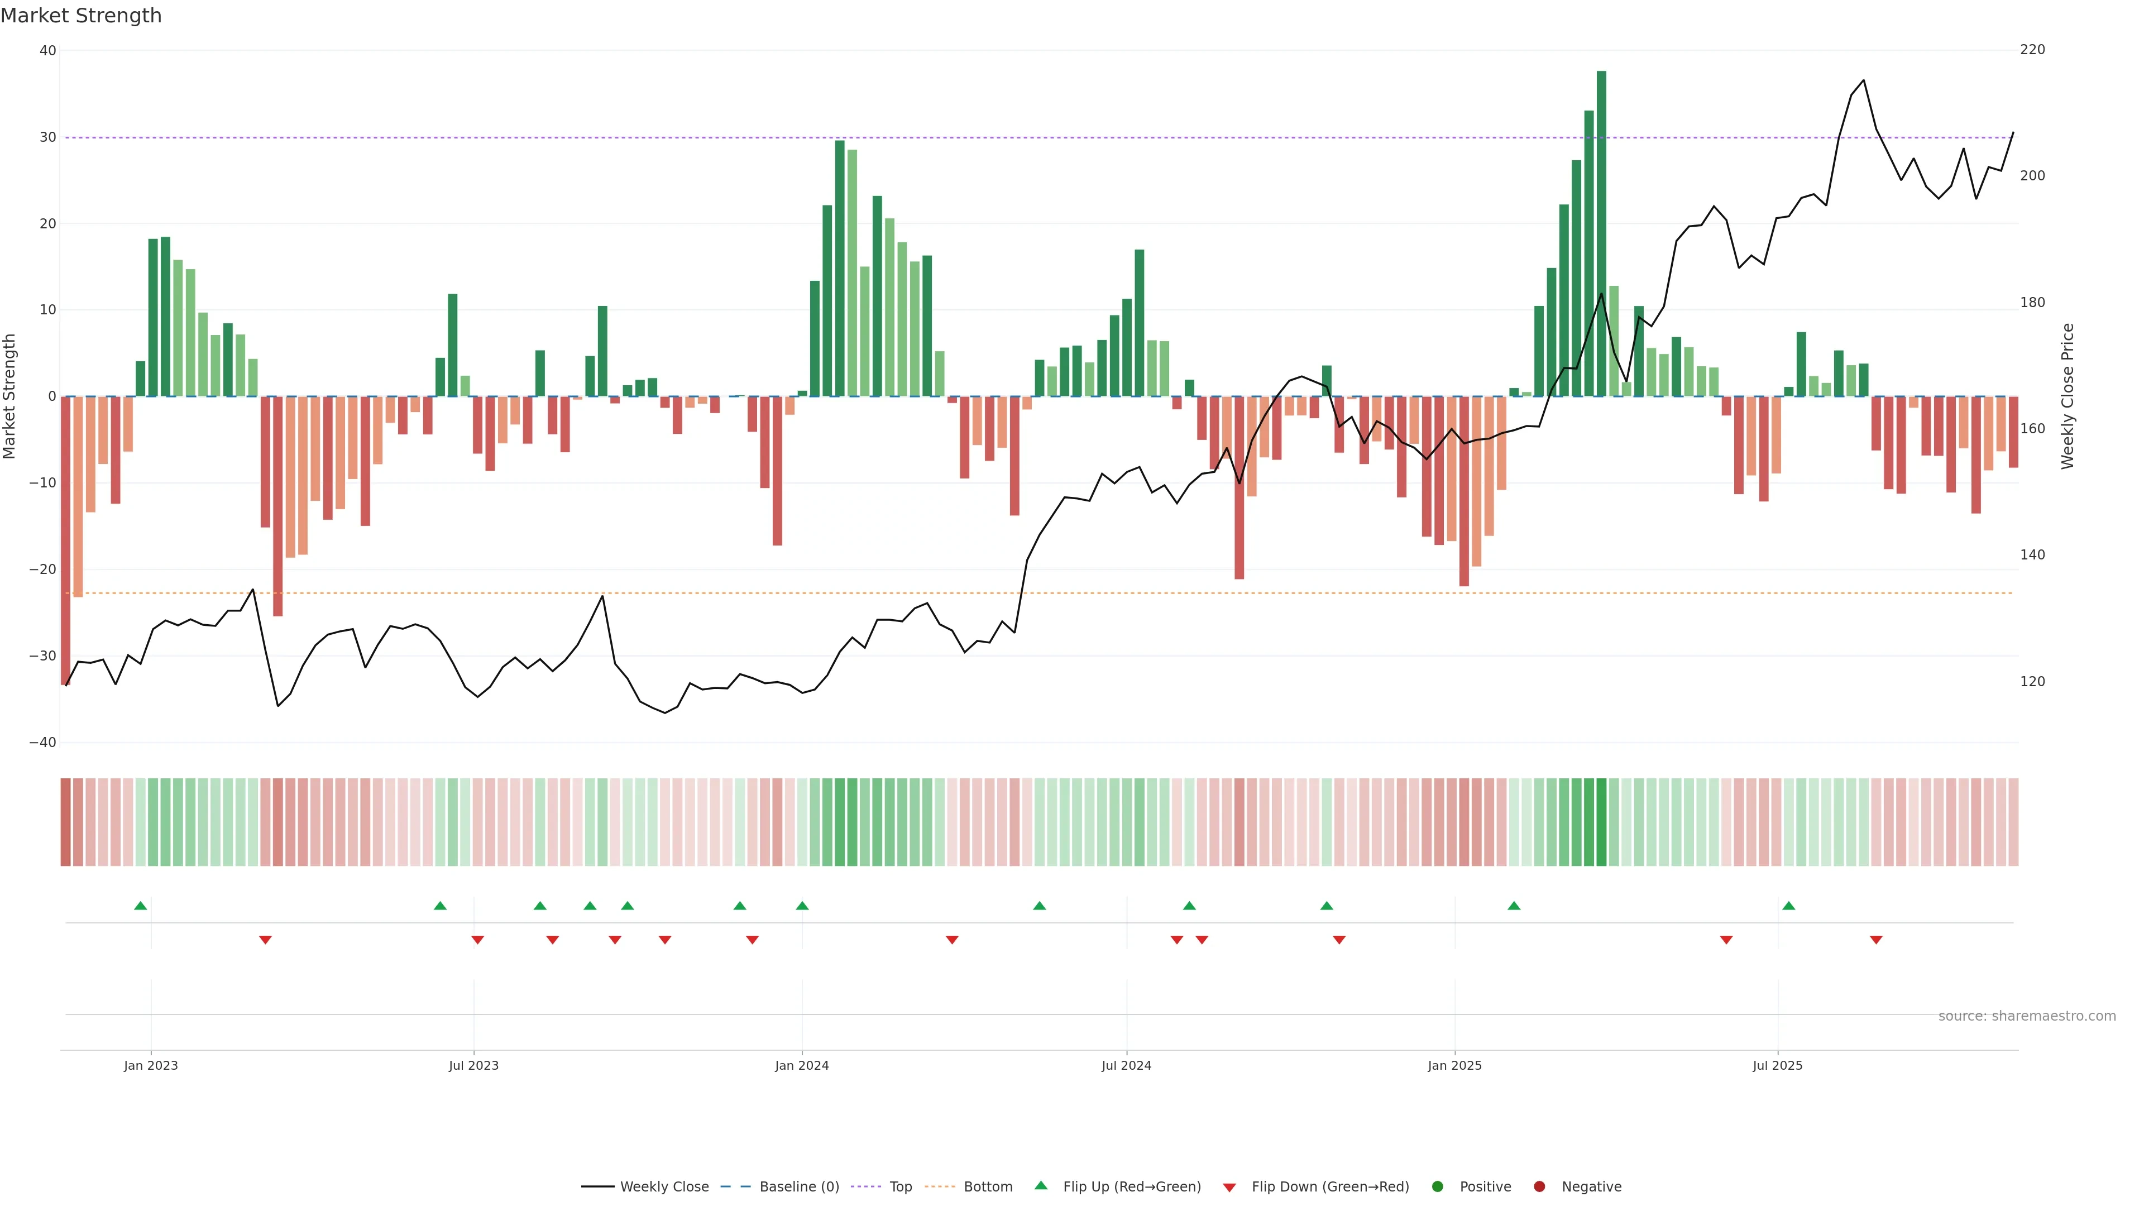
Task: Click the Jan 2025 axis label
Action: (1455, 1065)
